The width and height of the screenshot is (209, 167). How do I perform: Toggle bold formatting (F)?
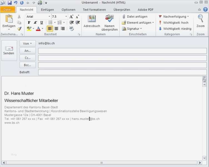tap(29, 23)
